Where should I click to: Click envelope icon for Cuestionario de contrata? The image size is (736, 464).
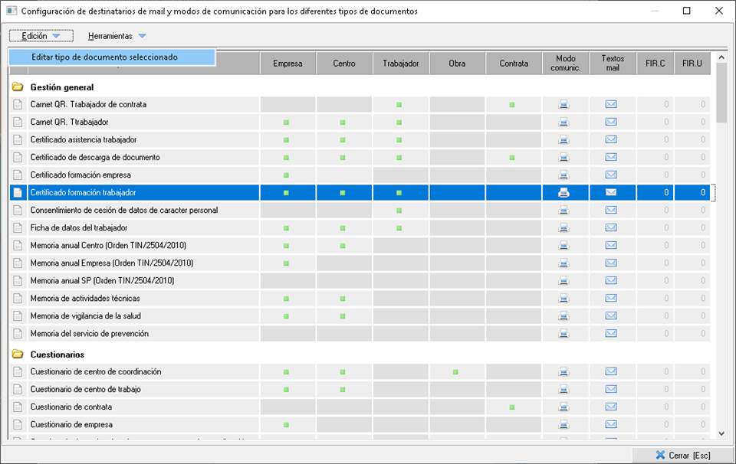point(611,407)
